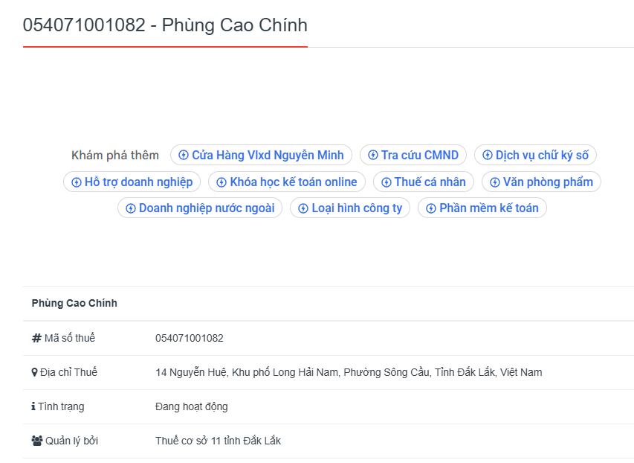Open Khóa học kế toán online link

tap(293, 182)
